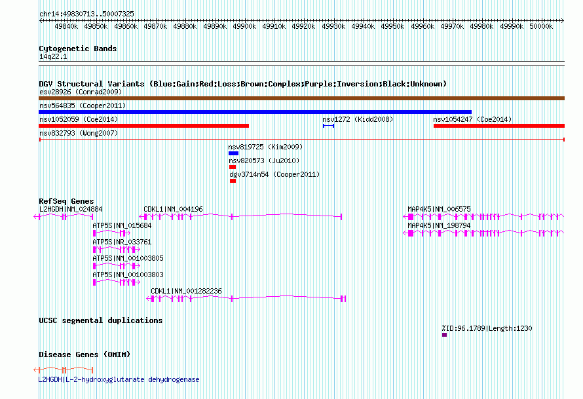Click the dgv3714n54 (Cooper2011) label
The image size is (583, 399).
point(274,174)
